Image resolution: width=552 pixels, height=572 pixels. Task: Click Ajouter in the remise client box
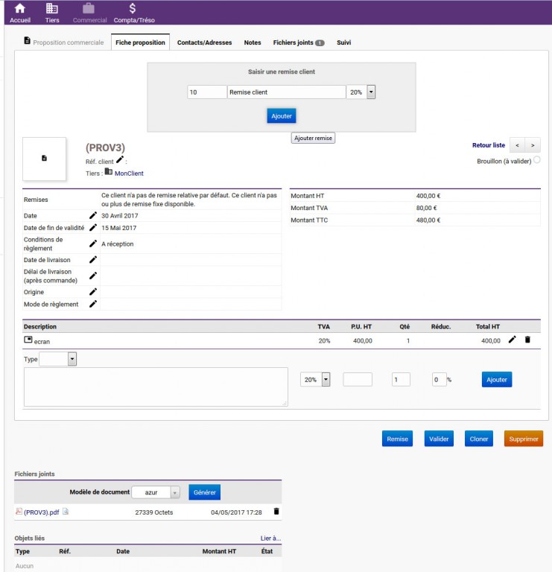(x=282, y=116)
